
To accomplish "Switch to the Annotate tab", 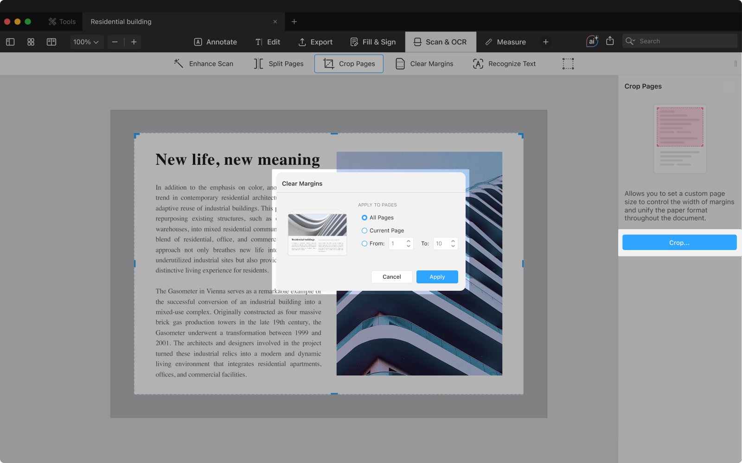I will pos(215,42).
